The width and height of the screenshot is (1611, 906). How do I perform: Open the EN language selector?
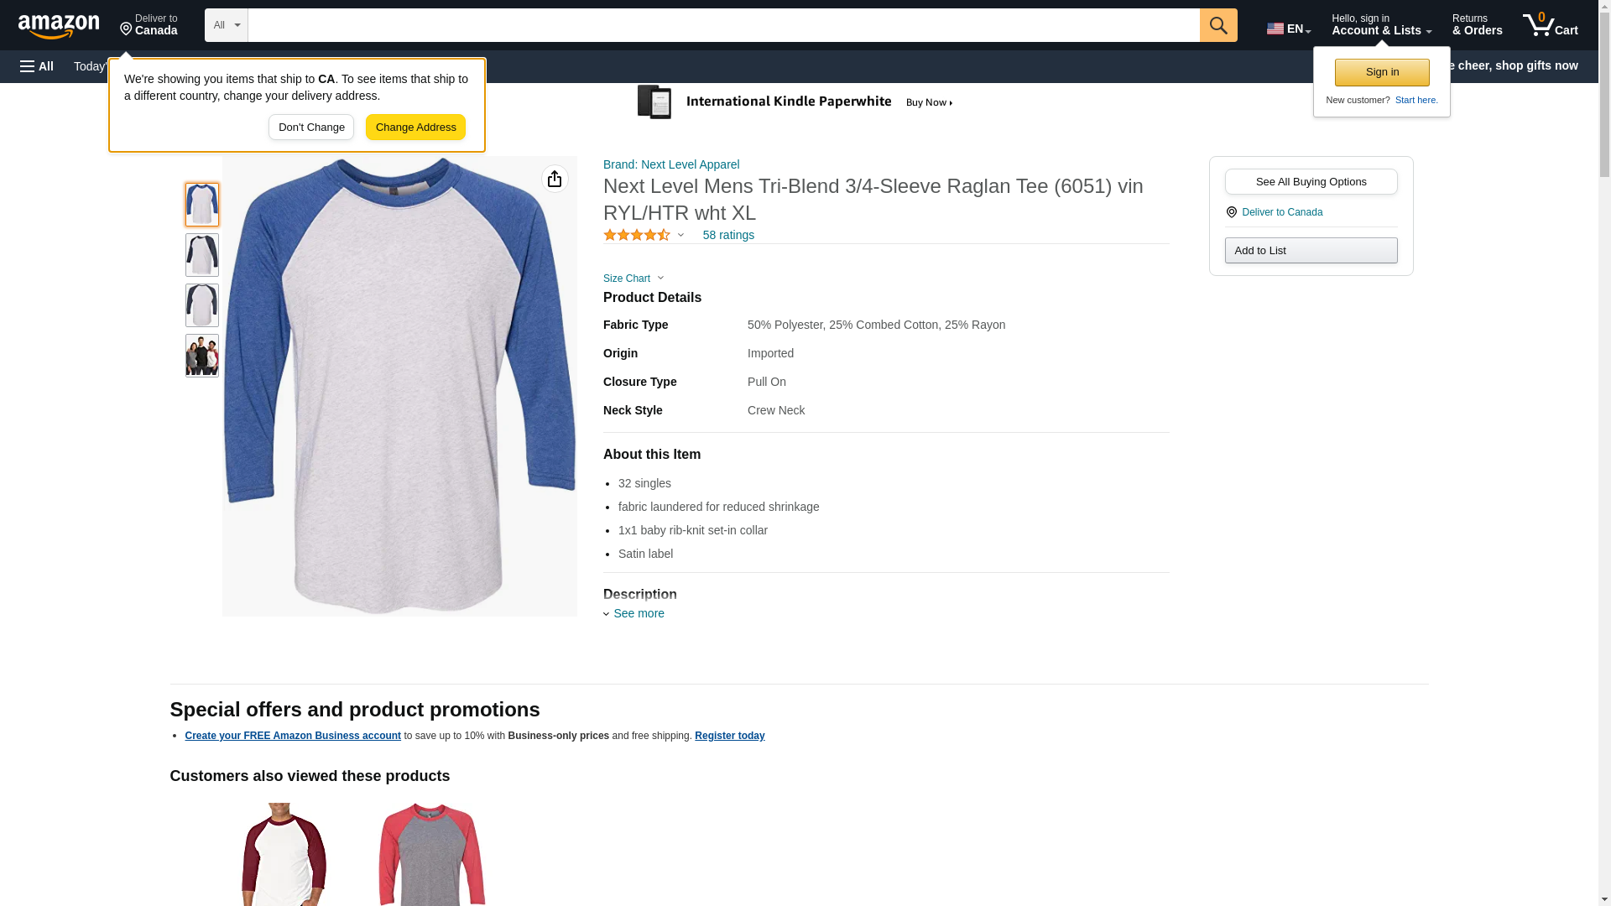[1288, 28]
